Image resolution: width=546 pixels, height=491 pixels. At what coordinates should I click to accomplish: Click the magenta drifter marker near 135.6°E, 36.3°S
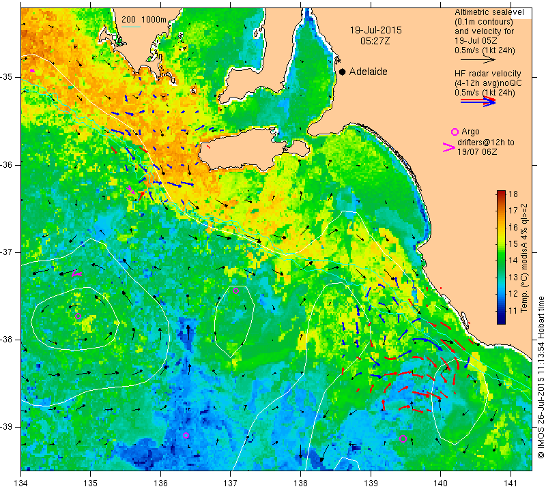click(x=131, y=190)
